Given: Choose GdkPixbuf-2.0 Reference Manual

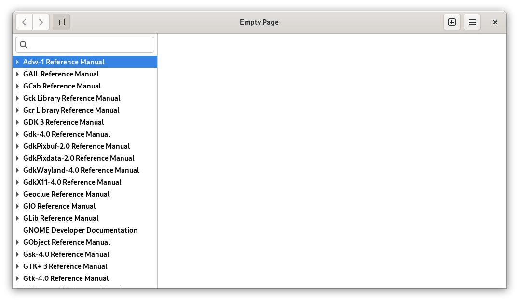Looking at the screenshot, I should pyautogui.click(x=76, y=146).
